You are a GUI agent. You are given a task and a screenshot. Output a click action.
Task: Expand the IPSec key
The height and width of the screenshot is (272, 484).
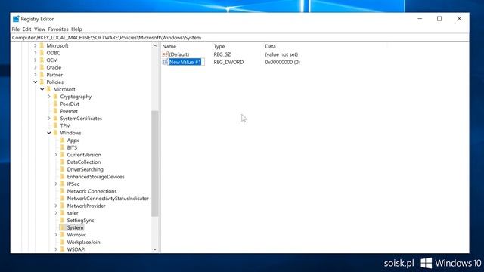[56, 184]
